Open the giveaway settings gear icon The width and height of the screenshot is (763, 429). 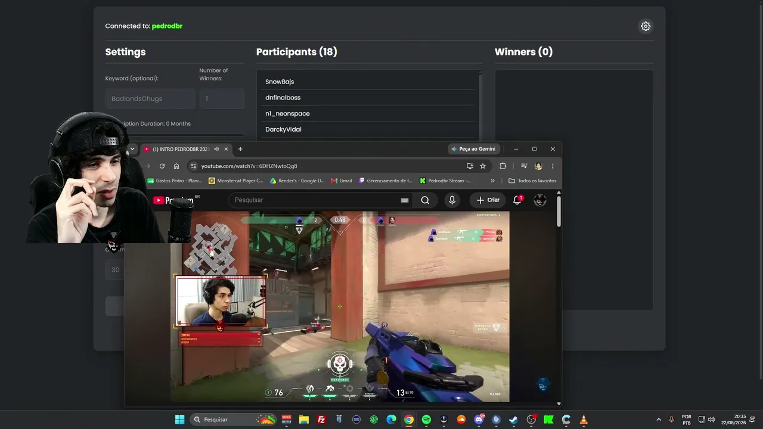(646, 26)
